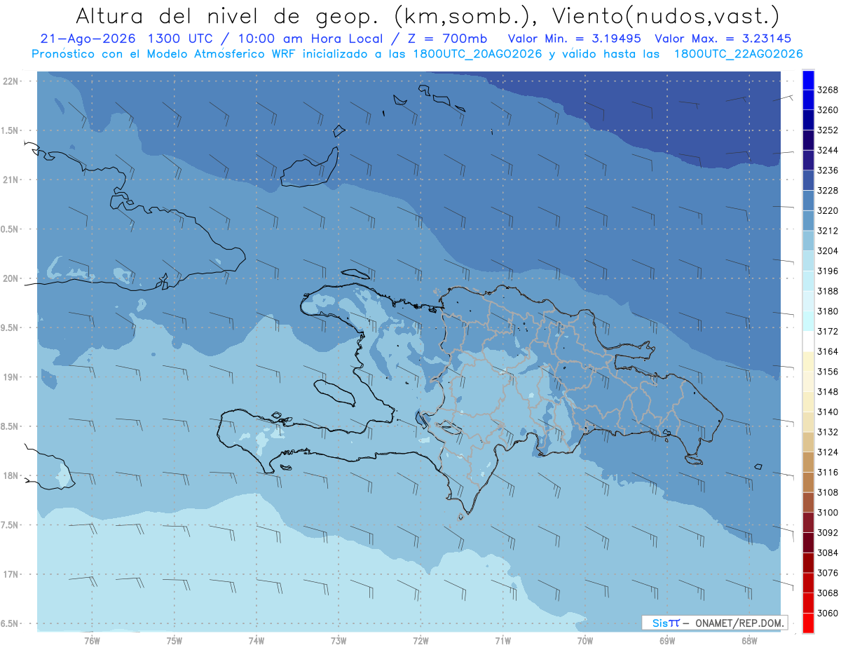This screenshot has width=841, height=650.
Task: Click the '22N' latitude label
Action: (11, 81)
